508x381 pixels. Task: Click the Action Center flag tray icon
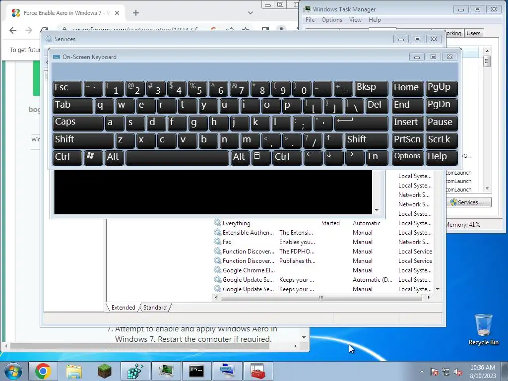pos(434,372)
